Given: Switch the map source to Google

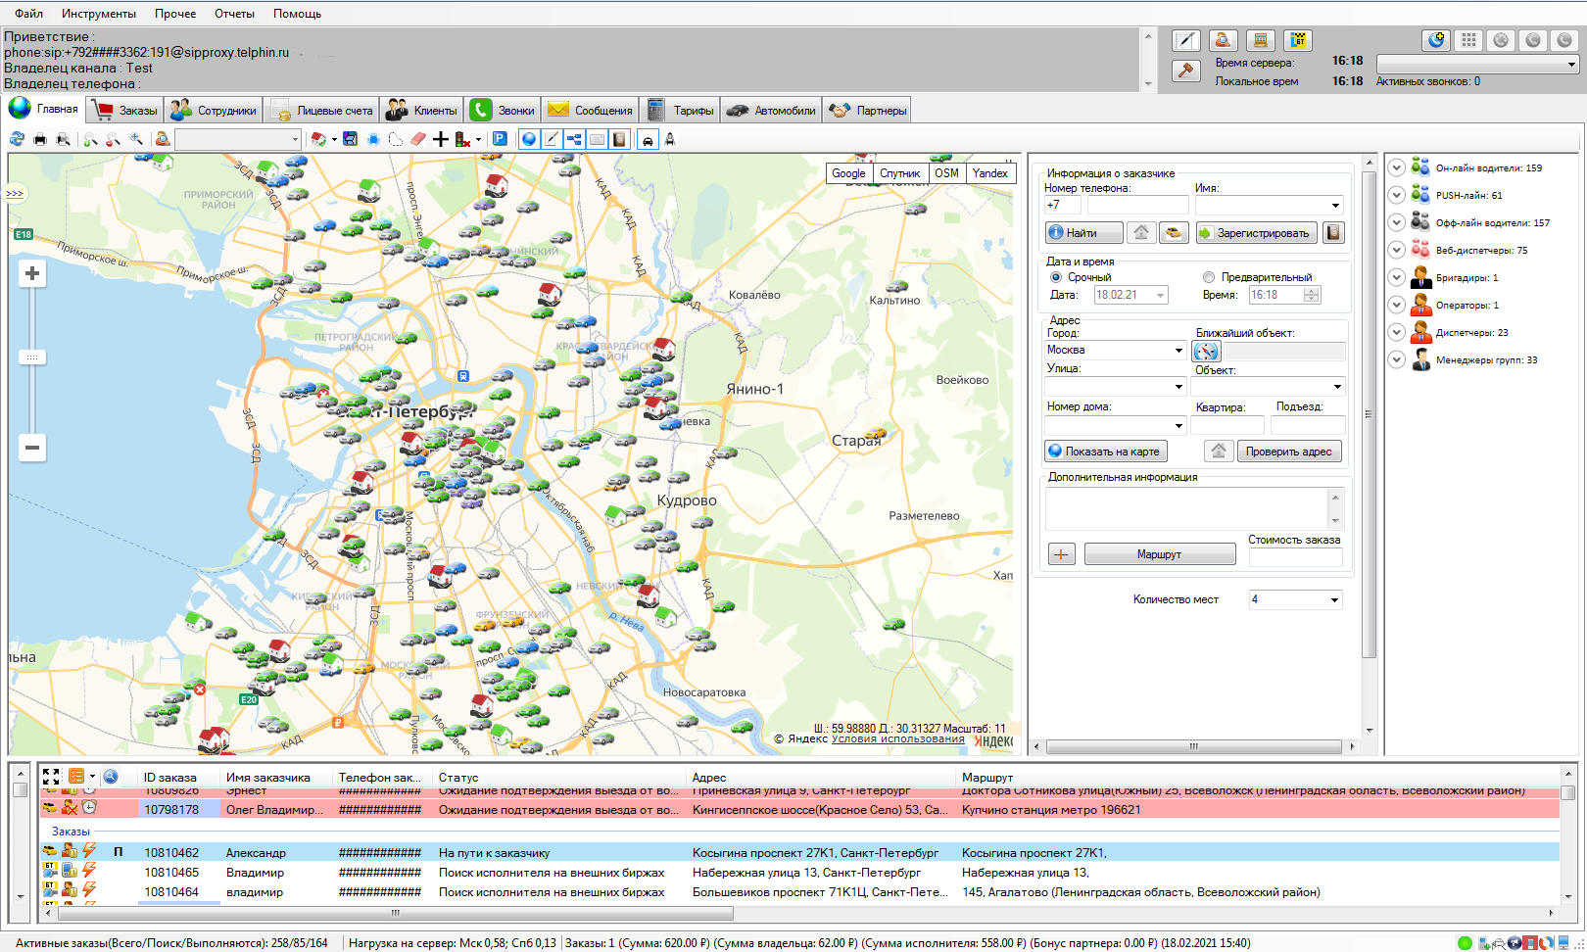Looking at the screenshot, I should 848,173.
